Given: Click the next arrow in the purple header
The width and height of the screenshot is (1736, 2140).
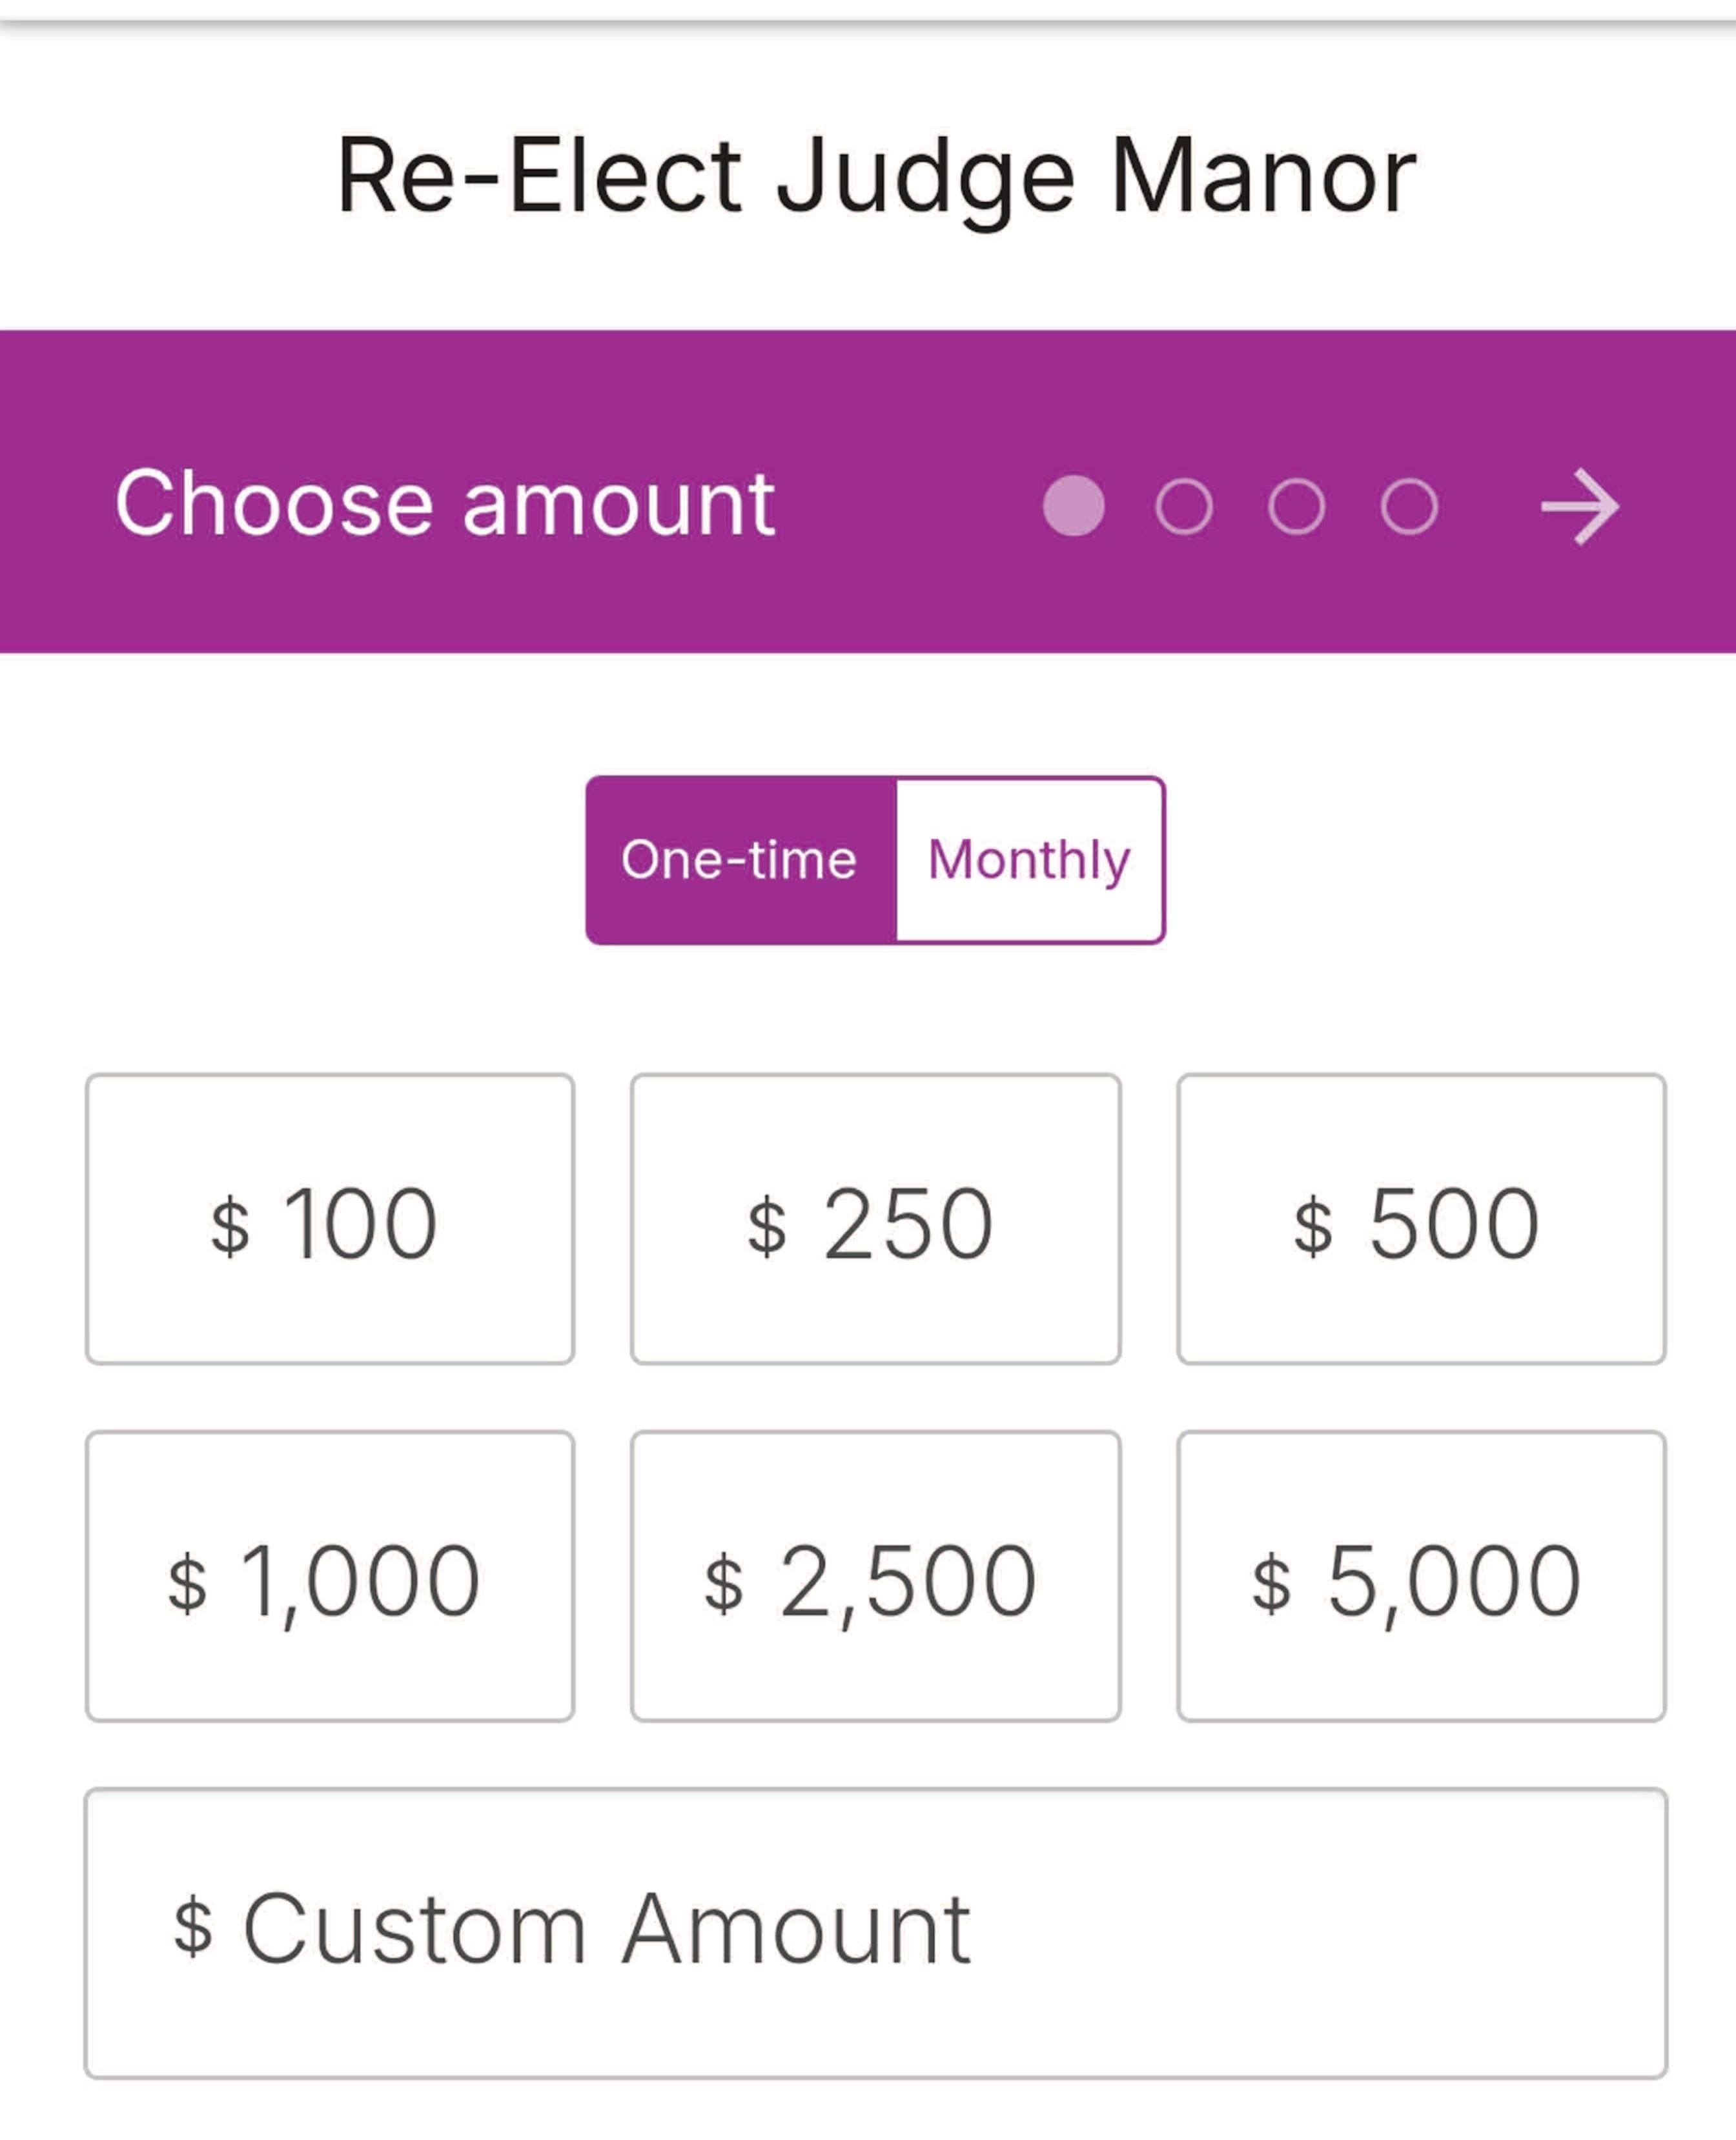Looking at the screenshot, I should click(1579, 507).
